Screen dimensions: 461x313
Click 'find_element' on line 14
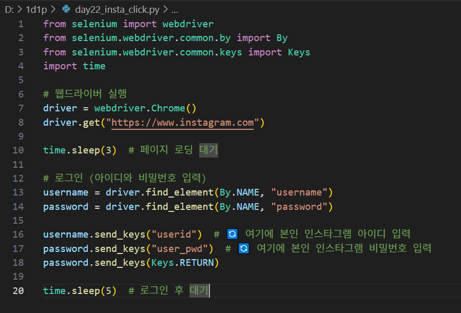coord(180,207)
